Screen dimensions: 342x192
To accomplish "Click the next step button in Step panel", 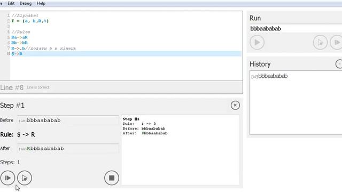I will pyautogui.click(x=7, y=178).
